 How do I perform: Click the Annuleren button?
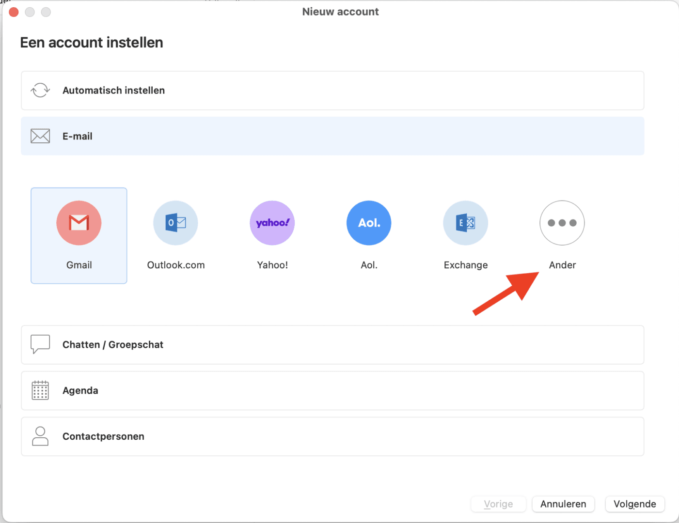(x=563, y=504)
